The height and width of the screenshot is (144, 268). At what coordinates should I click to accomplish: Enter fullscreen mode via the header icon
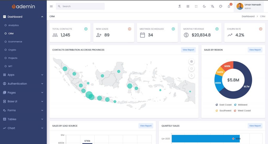click(x=196, y=6)
